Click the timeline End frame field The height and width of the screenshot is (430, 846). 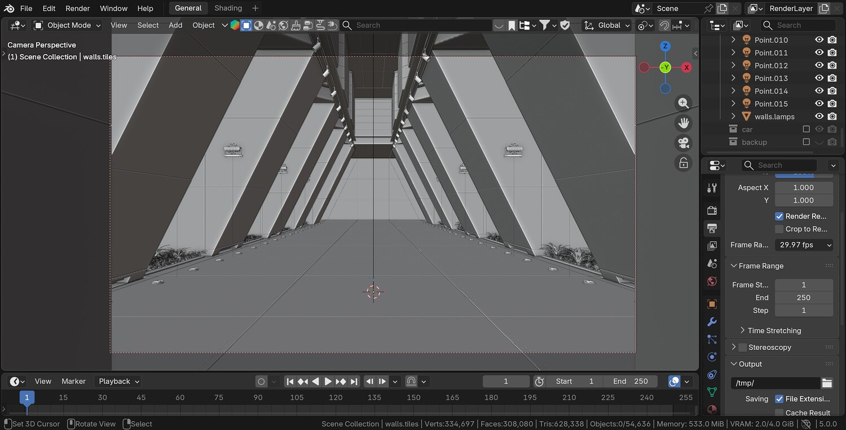tap(631, 382)
